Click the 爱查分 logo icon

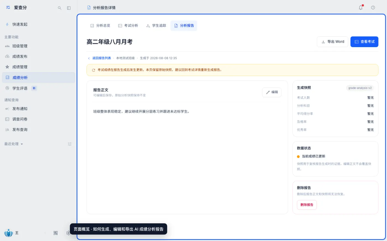[x=8, y=8]
